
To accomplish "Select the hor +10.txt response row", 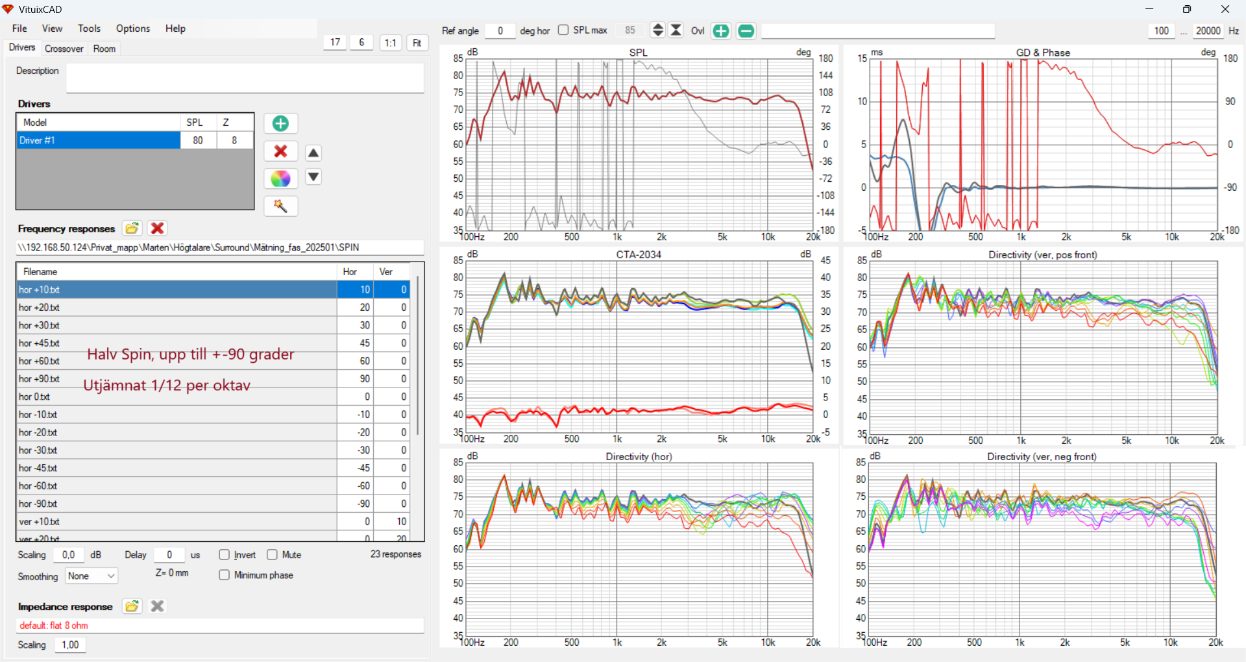I will tap(213, 289).
